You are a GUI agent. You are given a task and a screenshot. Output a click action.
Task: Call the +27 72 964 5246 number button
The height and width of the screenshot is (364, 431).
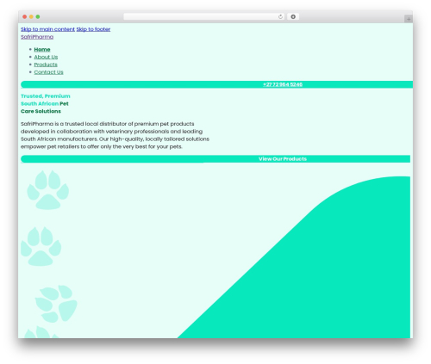[217, 84]
